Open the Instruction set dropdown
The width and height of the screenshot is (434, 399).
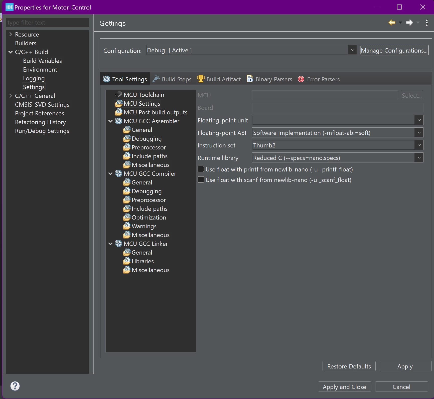coord(419,145)
